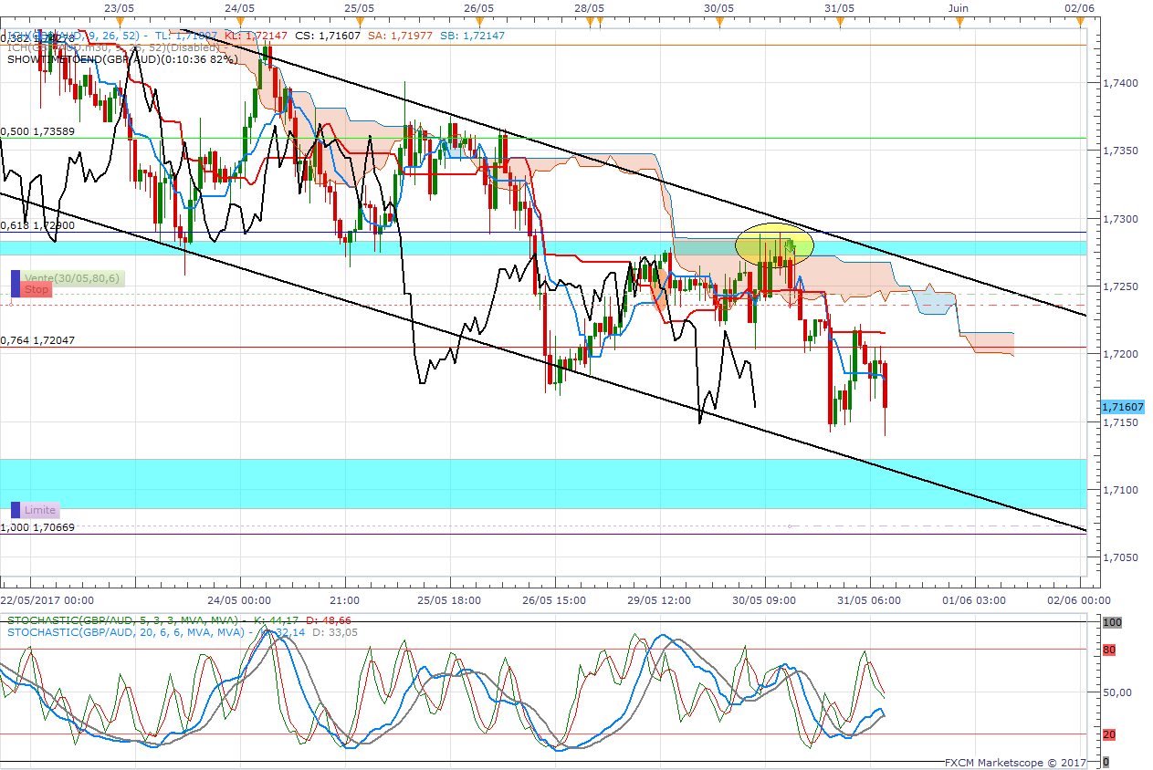The image size is (1153, 770).
Task: Click the 29/05 12:00 time axis label
Action: point(660,600)
